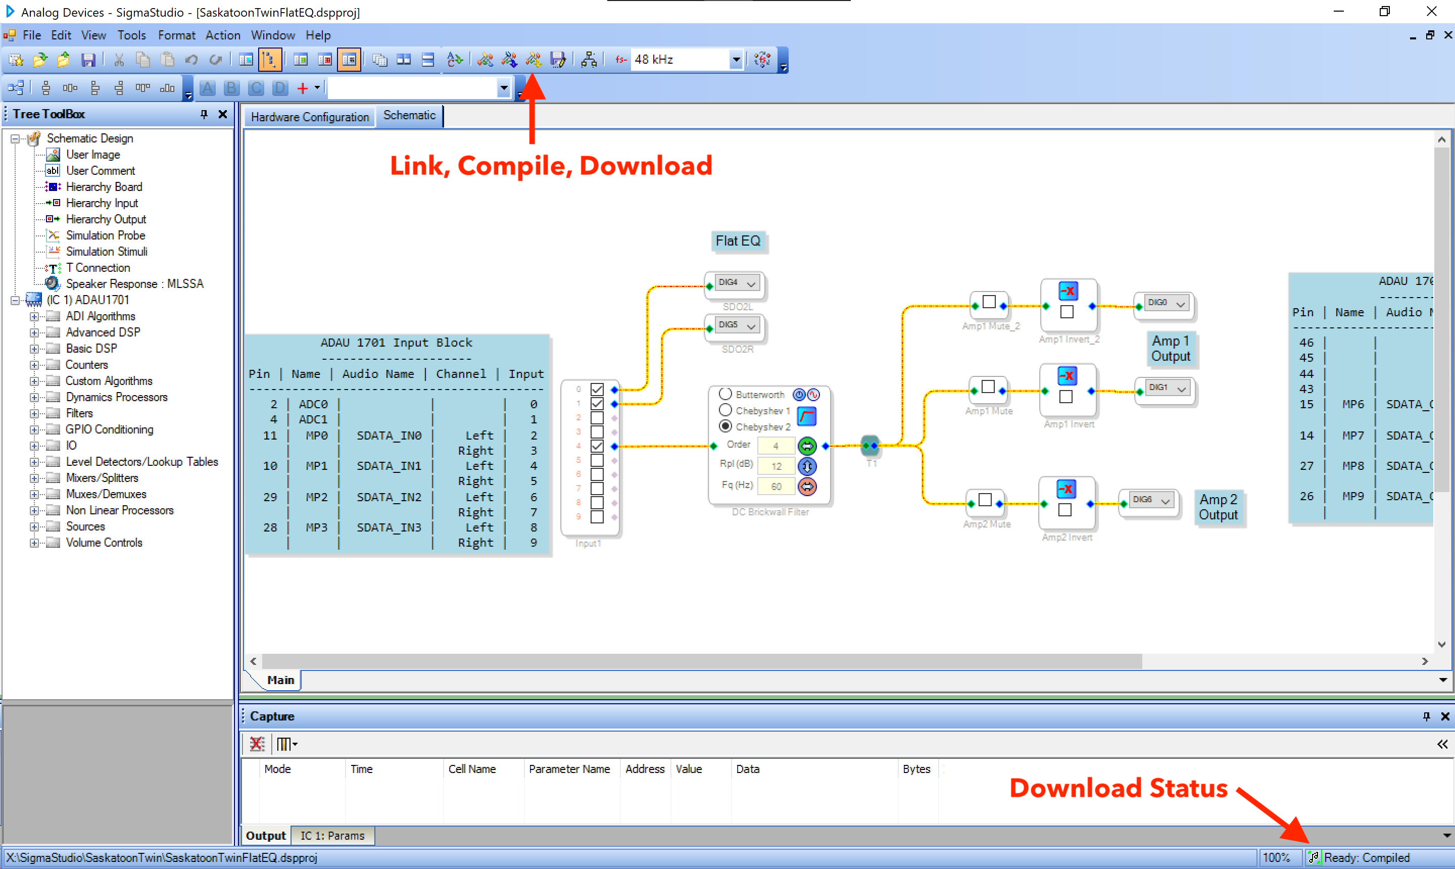The width and height of the screenshot is (1455, 869).
Task: Click the Auto-Rename ABC arrow icon
Action: [454, 60]
